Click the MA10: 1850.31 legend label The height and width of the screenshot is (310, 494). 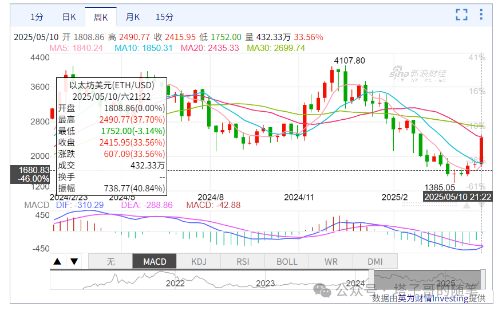[x=143, y=48]
